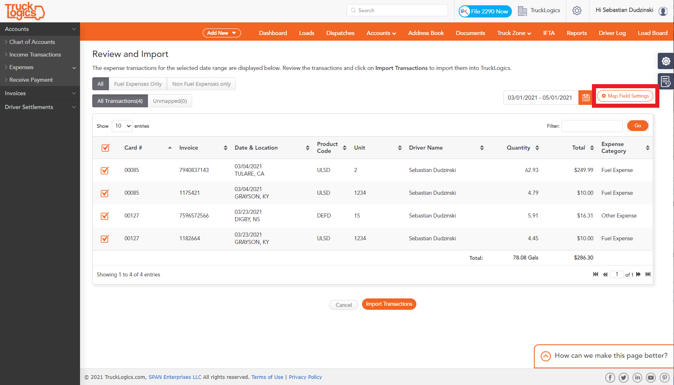This screenshot has width=674, height=385.
Task: Open the Twitter social icon
Action: pyautogui.click(x=624, y=378)
